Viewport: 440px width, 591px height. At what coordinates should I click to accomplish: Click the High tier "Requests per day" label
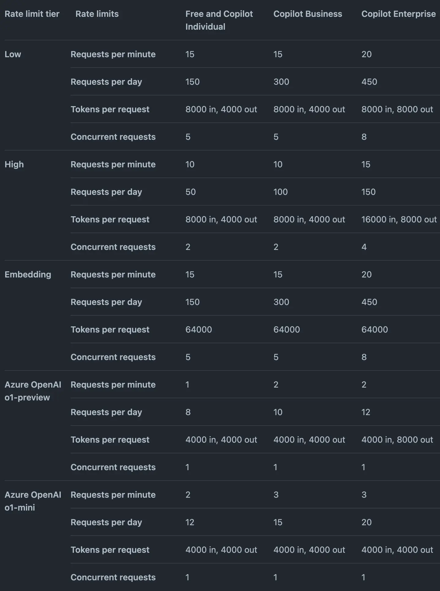pyautogui.click(x=106, y=192)
